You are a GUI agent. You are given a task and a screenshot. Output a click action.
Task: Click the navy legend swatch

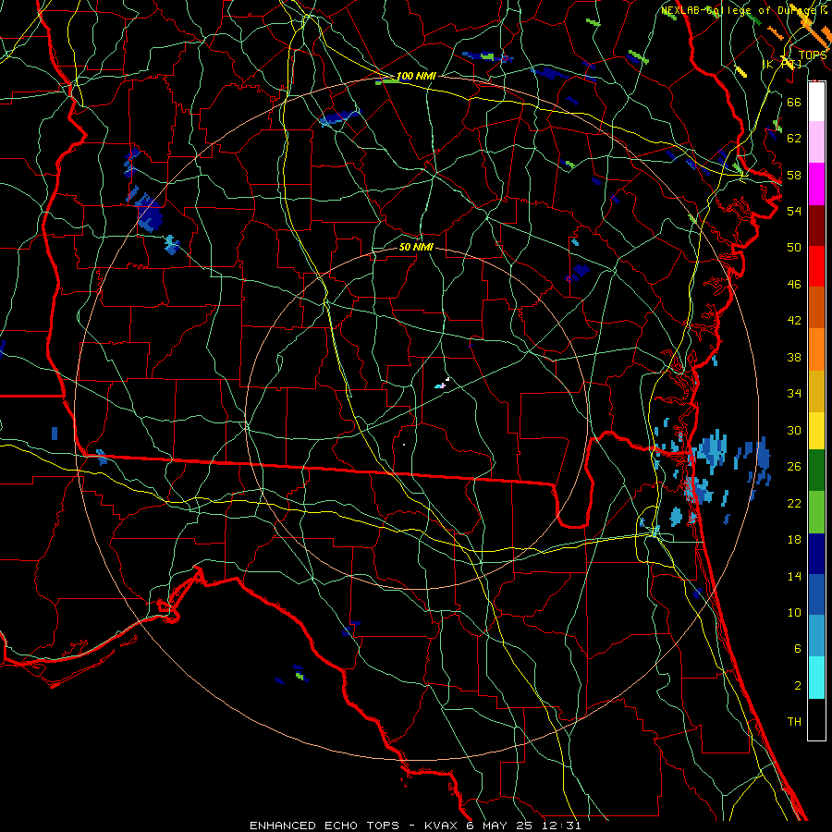point(816,554)
